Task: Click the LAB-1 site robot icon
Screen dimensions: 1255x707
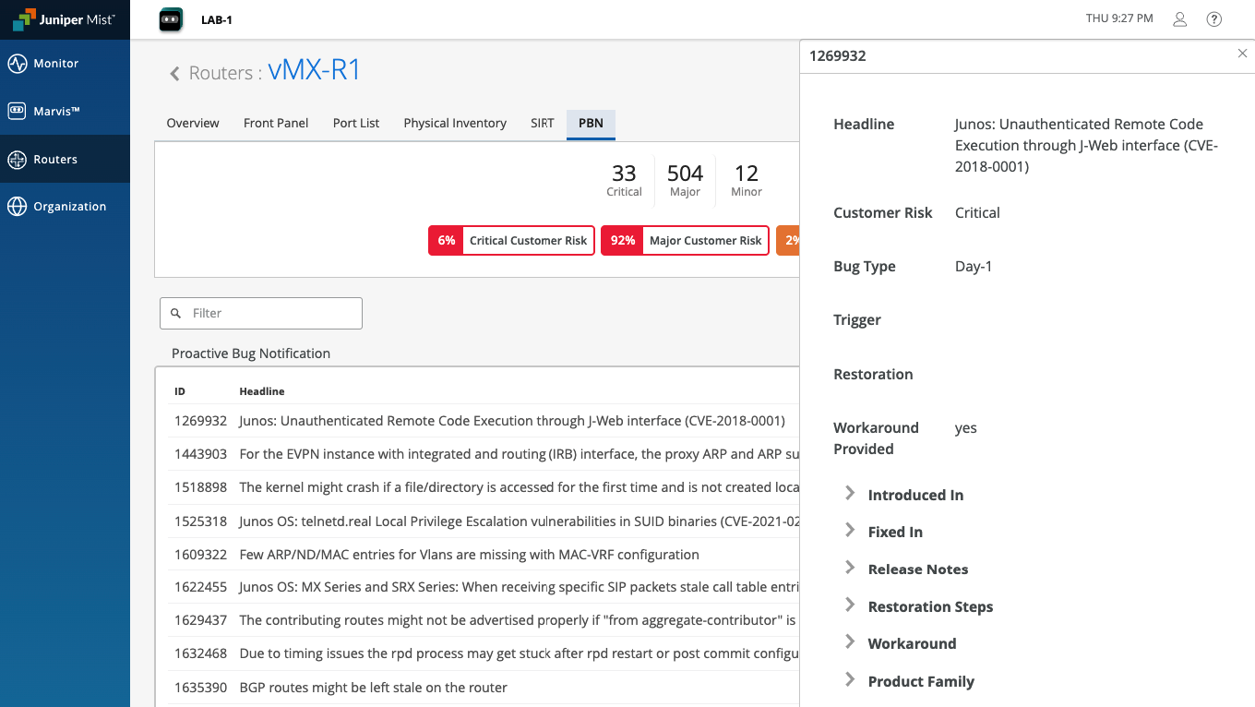Action: [171, 19]
